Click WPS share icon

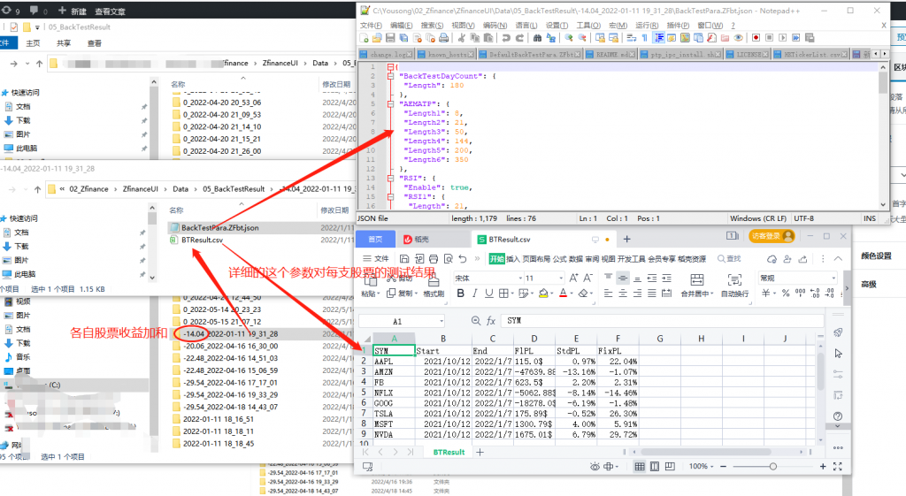click(x=802, y=259)
